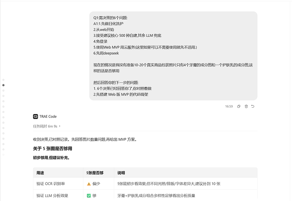Viewport: 292px width, 201px height.
Task: Click the undo/revert arrow icon beside 16:59
Action: (253, 106)
